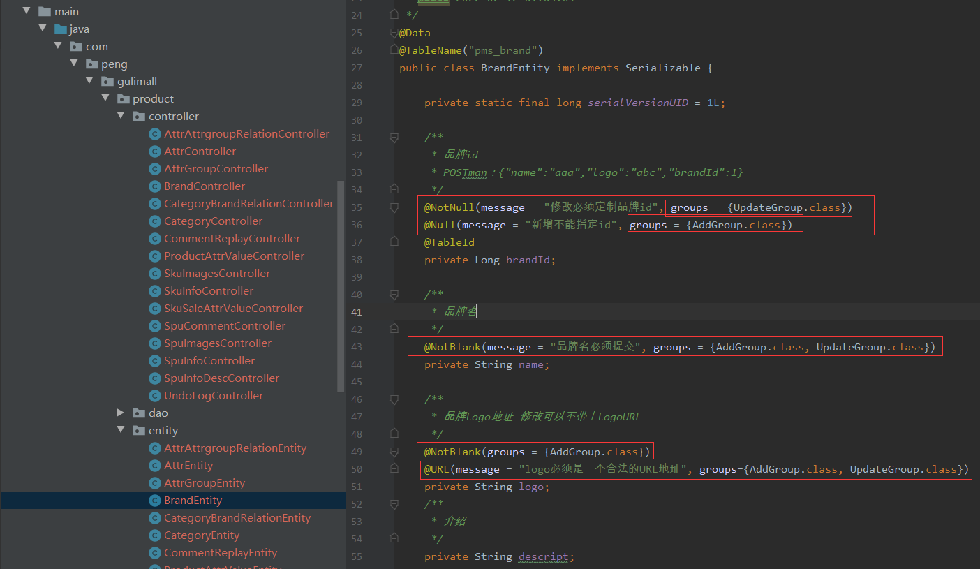Collapse the gulimall package arrow
The image size is (980, 569).
(90, 81)
